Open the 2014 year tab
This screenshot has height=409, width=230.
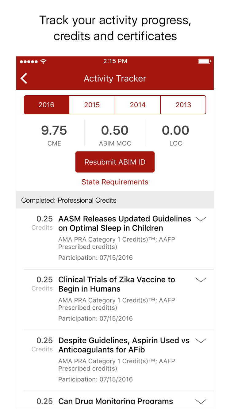138,105
